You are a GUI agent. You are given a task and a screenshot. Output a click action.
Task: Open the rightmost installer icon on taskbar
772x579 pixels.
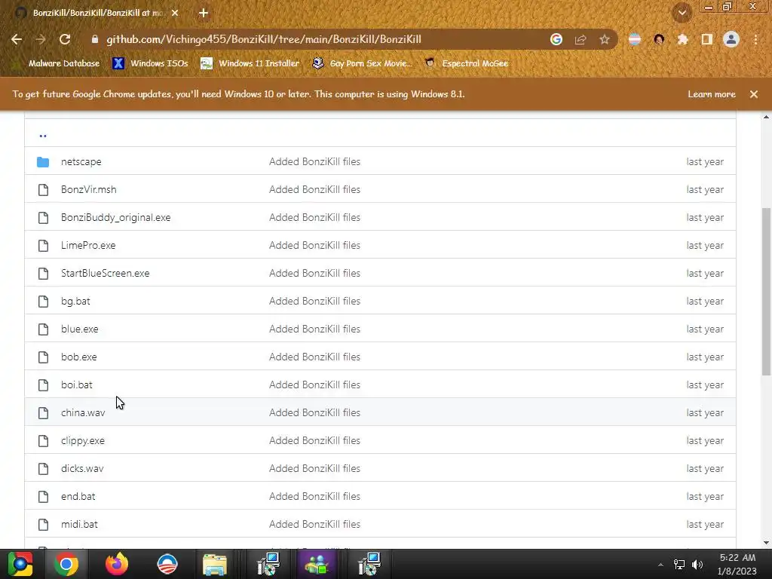(369, 564)
